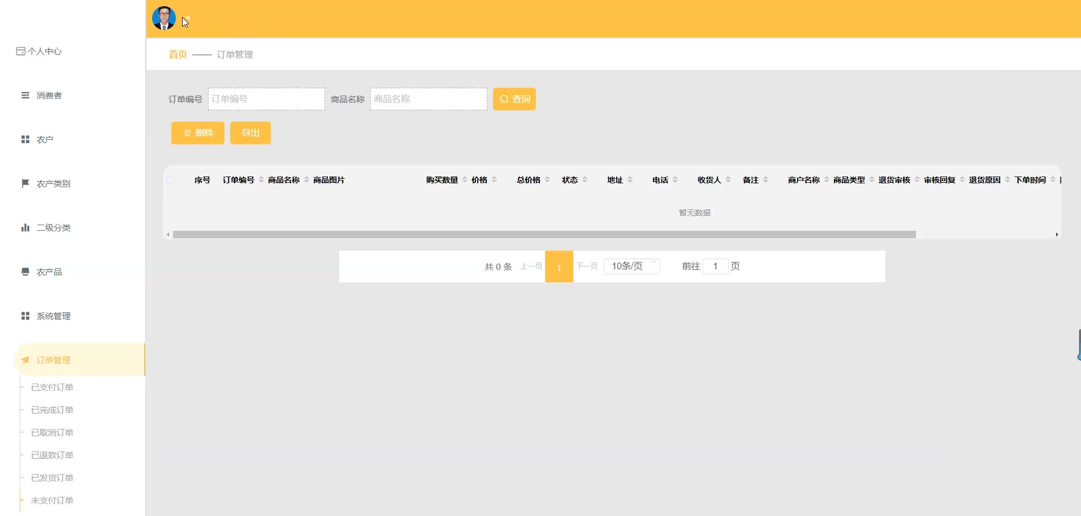The image size is (1081, 516).
Task: Click the 二级分类 bar chart icon
Action: pos(25,228)
